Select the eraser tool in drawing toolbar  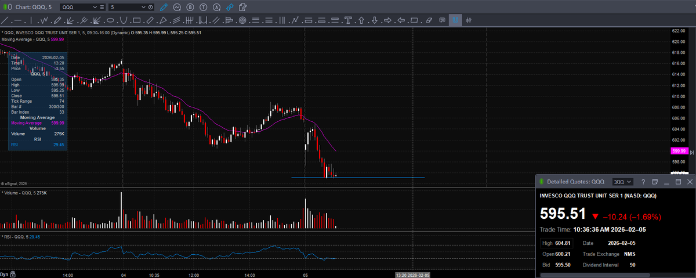point(429,20)
